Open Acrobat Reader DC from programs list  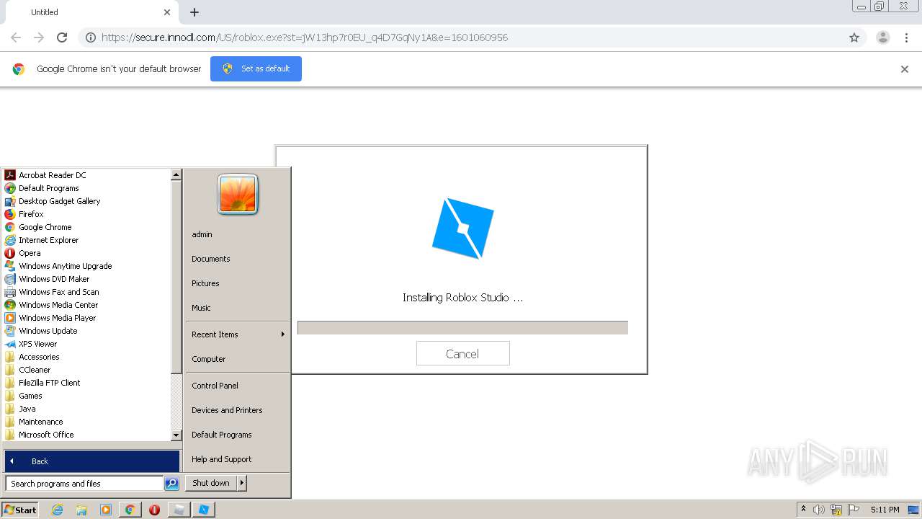point(45,175)
